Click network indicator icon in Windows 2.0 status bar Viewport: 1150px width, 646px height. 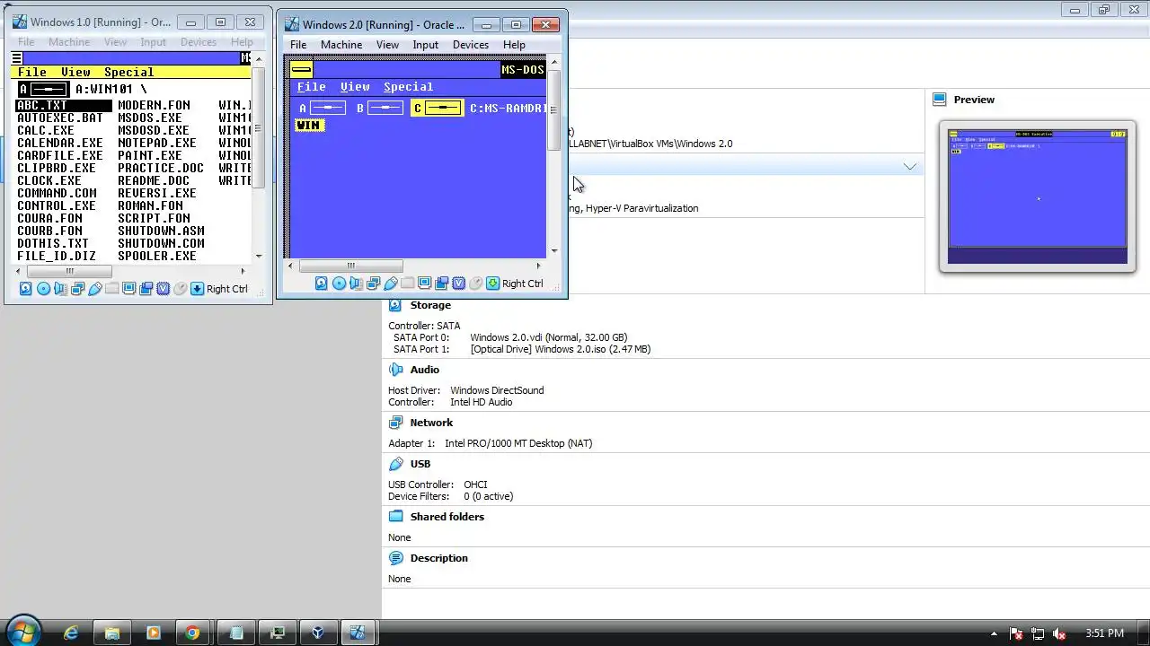click(373, 284)
